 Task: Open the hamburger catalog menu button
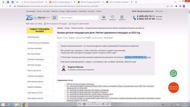(55, 18)
